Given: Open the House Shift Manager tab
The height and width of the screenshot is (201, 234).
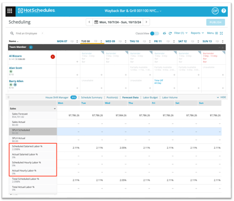Looking at the screenshot, I should pos(58,97).
